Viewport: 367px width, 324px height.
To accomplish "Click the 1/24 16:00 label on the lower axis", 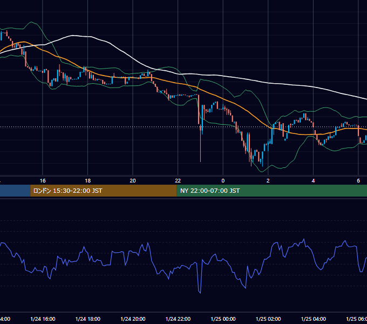I will tap(43, 319).
